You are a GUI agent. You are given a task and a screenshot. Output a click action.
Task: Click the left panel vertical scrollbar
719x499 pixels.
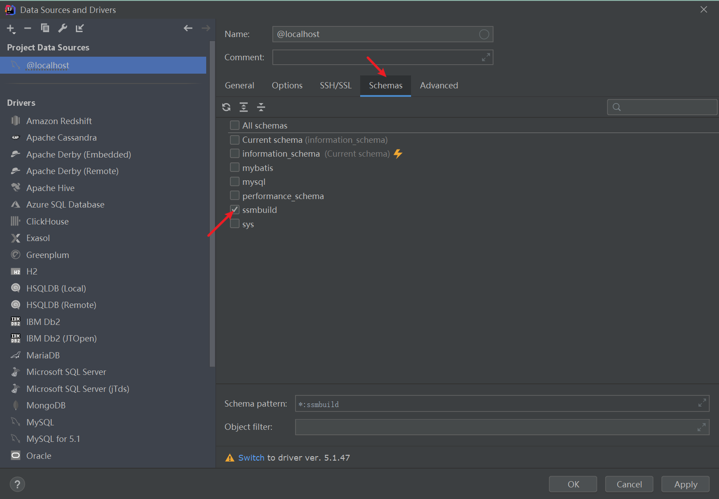point(212,204)
